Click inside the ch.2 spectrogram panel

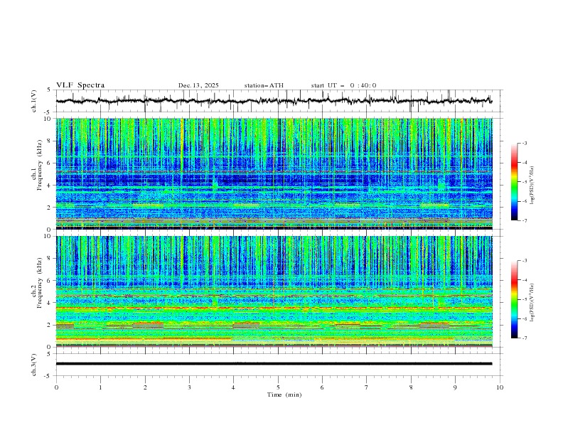point(274,291)
